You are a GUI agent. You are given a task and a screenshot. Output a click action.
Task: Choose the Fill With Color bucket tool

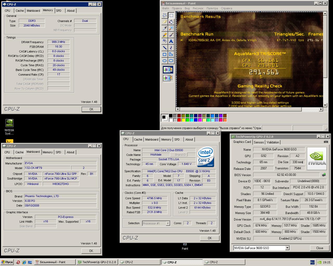click(171, 22)
